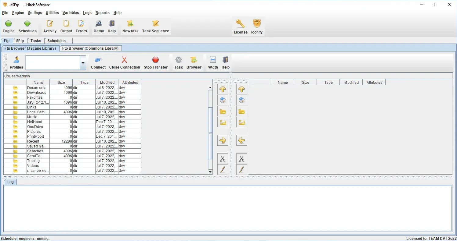Expand the Profiles dropdown arrow
This screenshot has width=457, height=241.
[83, 63]
